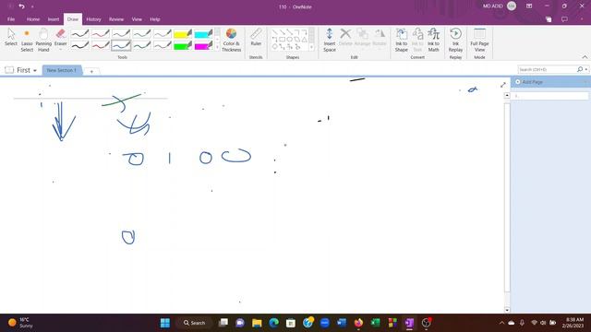Click the Undo button in title bar

click(21, 6)
